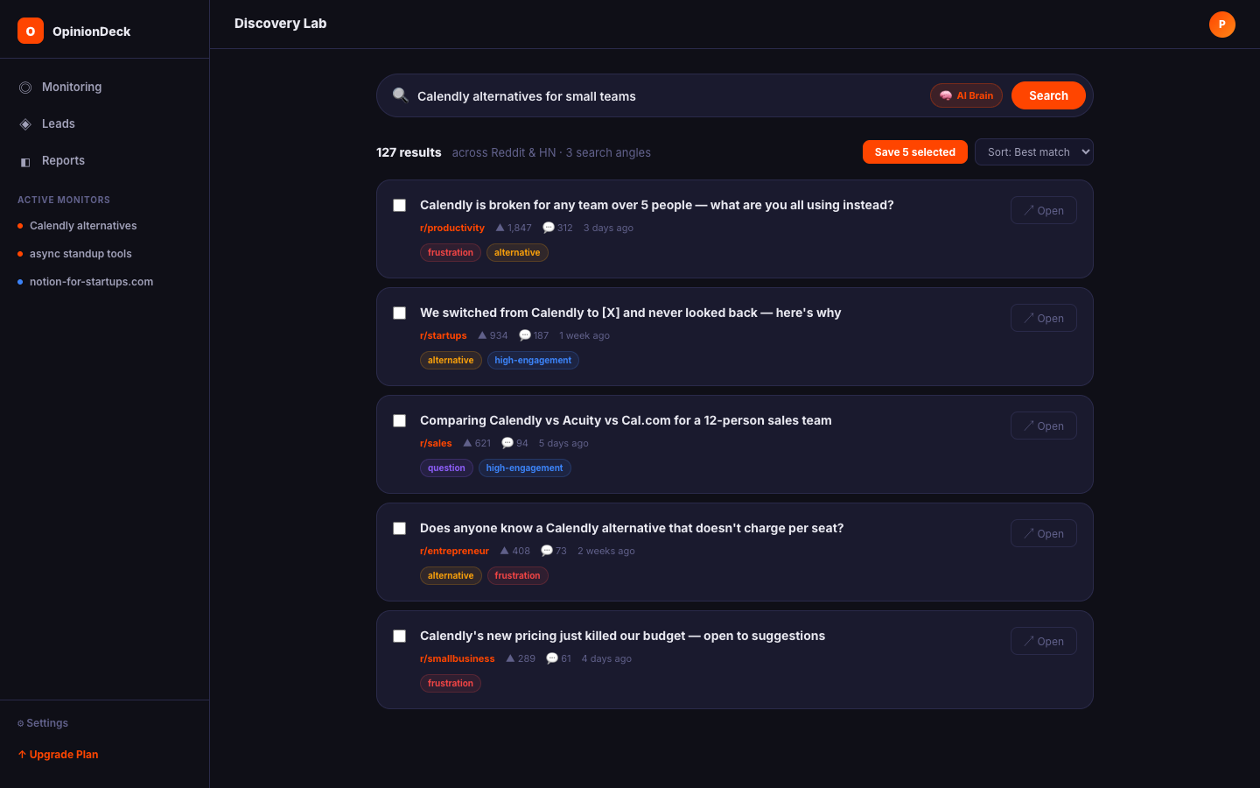The image size is (1260, 788).
Task: Click the OpinionDeck logo icon
Action: (x=30, y=30)
